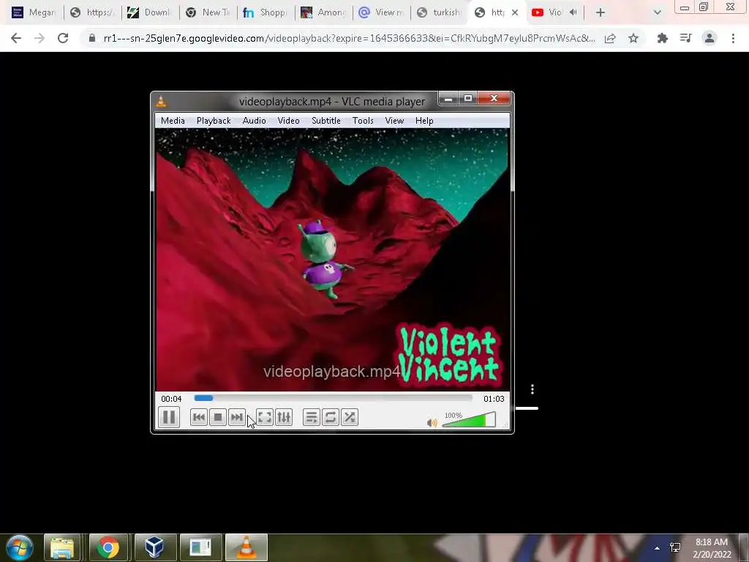Skip to previous media in VLC
Viewport: 749px width, 562px height.
pyautogui.click(x=199, y=418)
